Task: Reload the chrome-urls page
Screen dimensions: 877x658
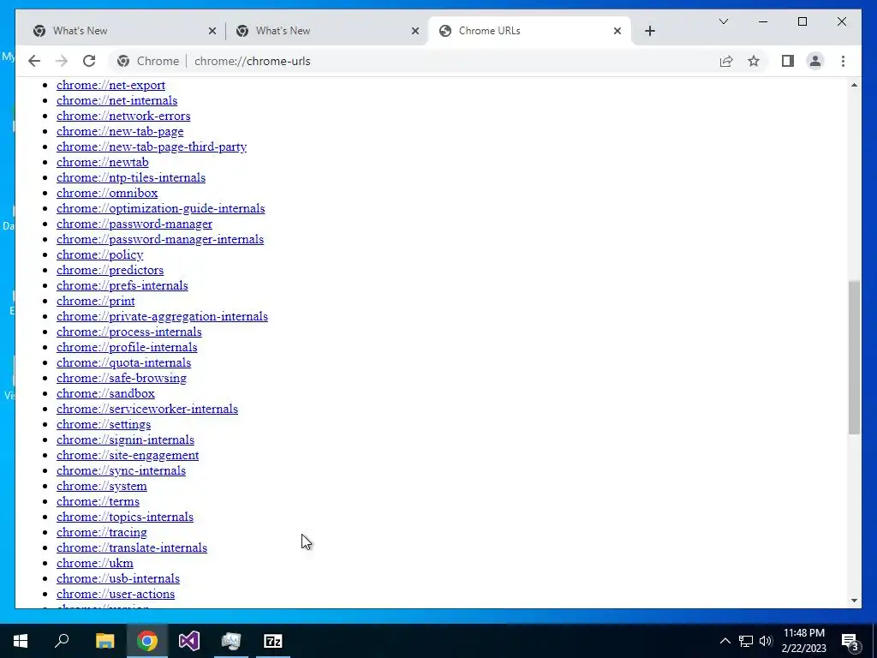Action: (89, 61)
